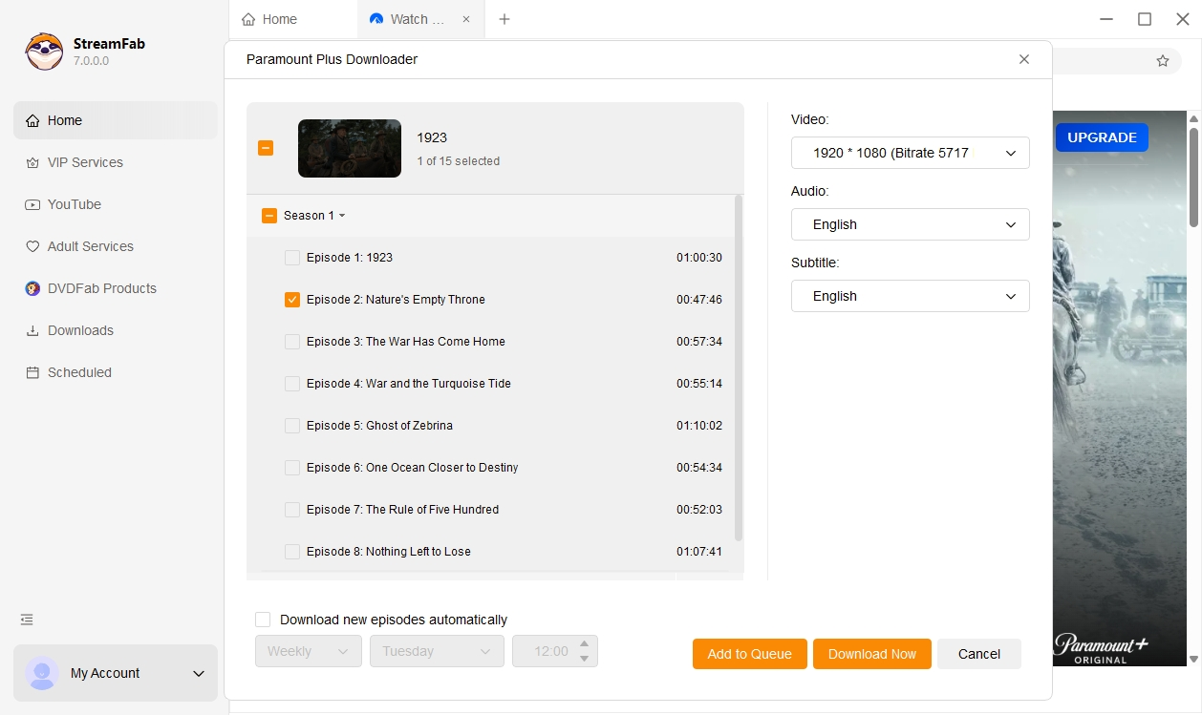The image size is (1202, 715).
Task: View the Downloads section
Action: click(80, 330)
